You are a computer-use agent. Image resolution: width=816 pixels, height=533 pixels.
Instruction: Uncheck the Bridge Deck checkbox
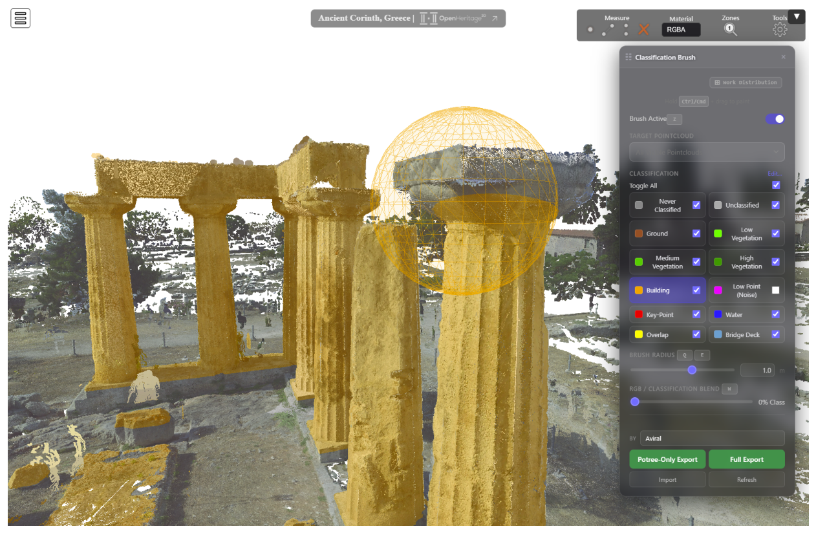point(775,334)
